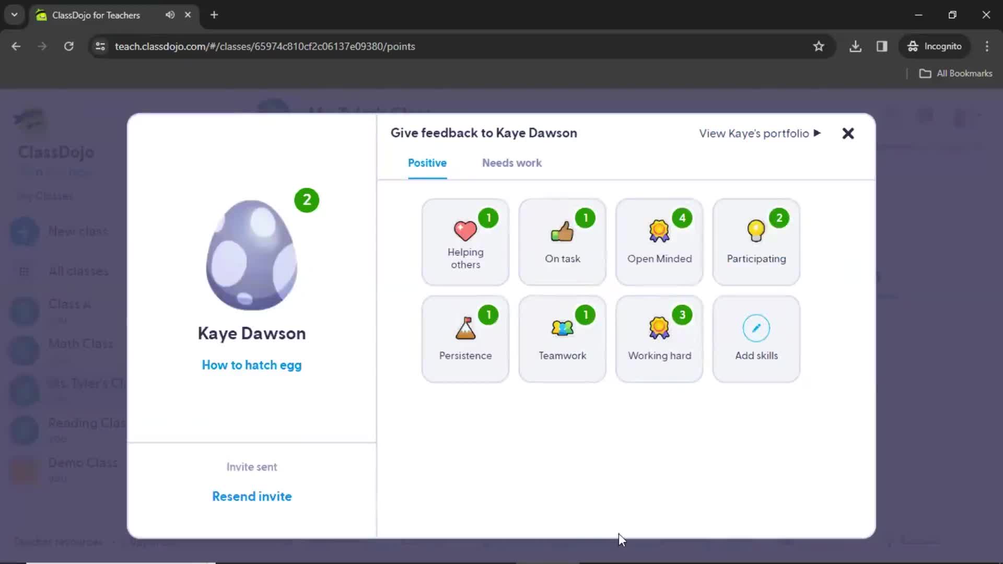The image size is (1003, 564).
Task: Click Resend invite link
Action: pos(252,496)
